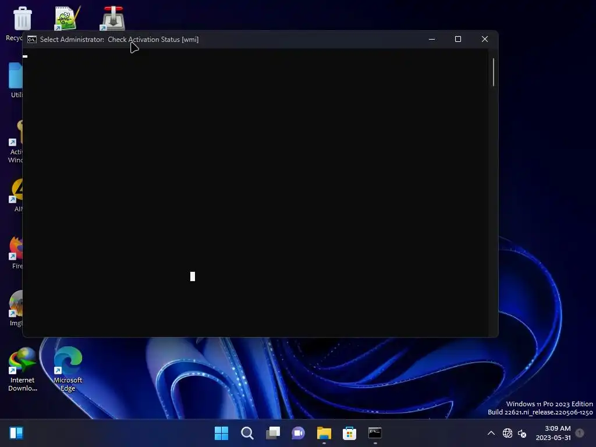596x447 pixels.
Task: Open the Utilities folder on the desktop
Action: [16, 80]
